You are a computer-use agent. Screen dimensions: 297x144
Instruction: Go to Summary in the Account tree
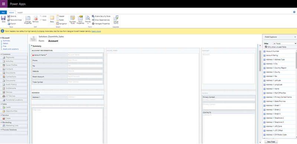[x=6, y=41]
